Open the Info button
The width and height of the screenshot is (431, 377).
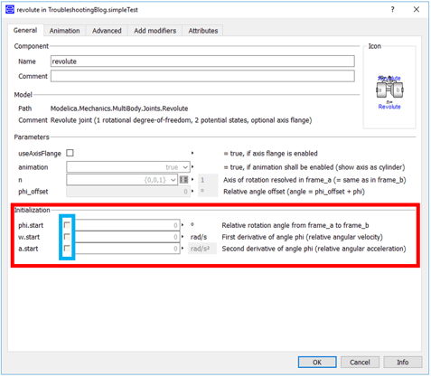(403, 362)
